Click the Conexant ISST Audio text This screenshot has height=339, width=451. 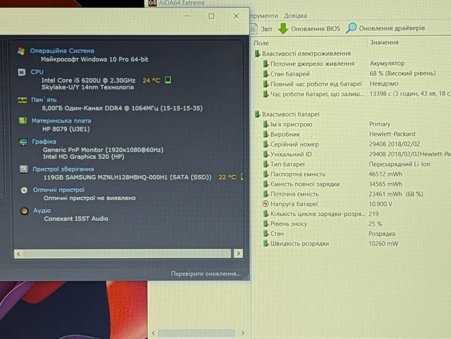click(76, 218)
